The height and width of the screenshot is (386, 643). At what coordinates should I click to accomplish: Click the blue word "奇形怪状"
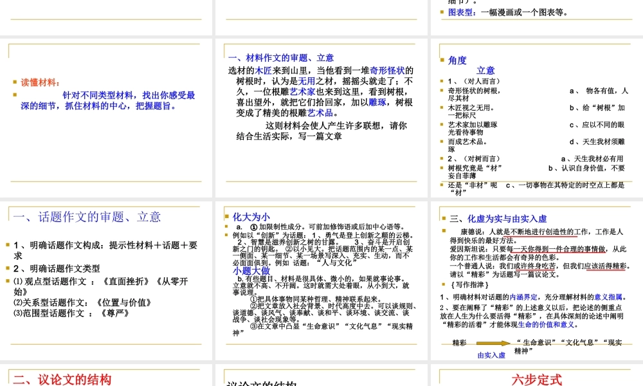coord(387,71)
